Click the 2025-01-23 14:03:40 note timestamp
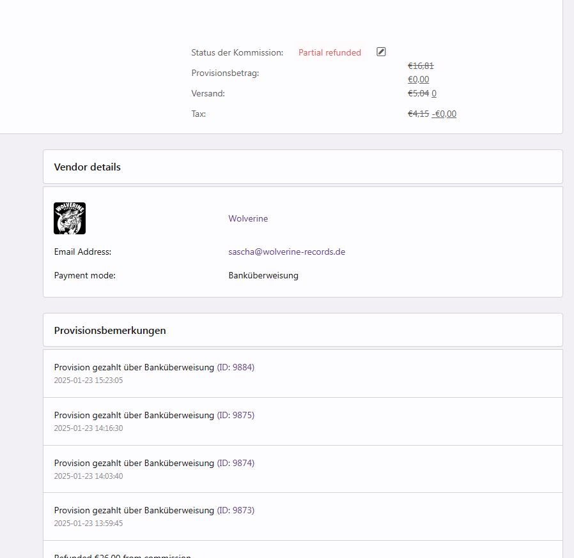Image resolution: width=574 pixels, height=558 pixels. 88,476
